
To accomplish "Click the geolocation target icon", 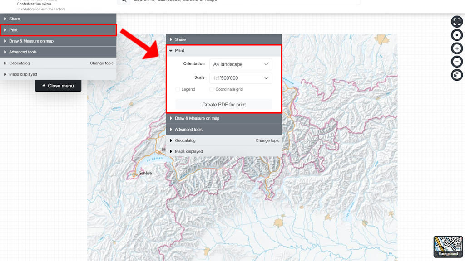I will 456,35.
